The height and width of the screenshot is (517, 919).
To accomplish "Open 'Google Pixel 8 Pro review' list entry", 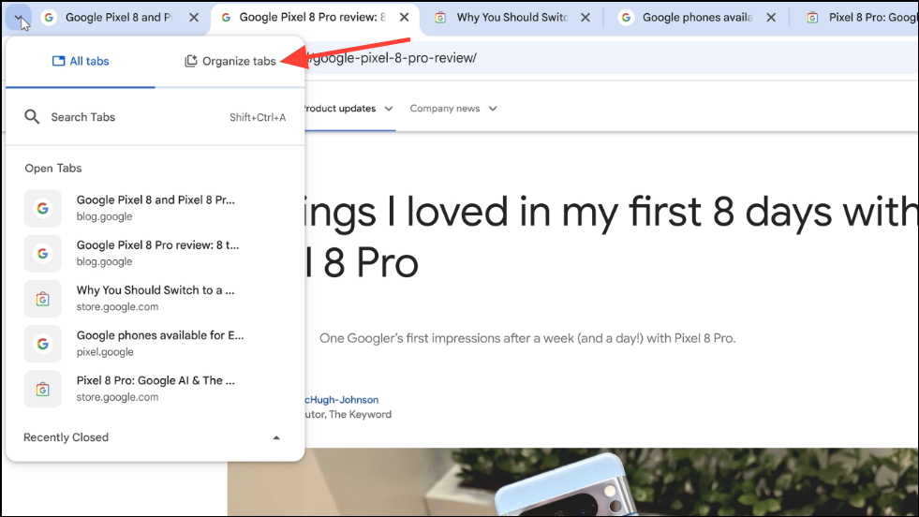I will [155, 253].
